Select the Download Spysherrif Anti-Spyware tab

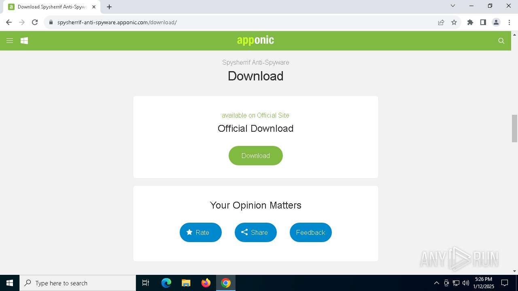tap(52, 7)
